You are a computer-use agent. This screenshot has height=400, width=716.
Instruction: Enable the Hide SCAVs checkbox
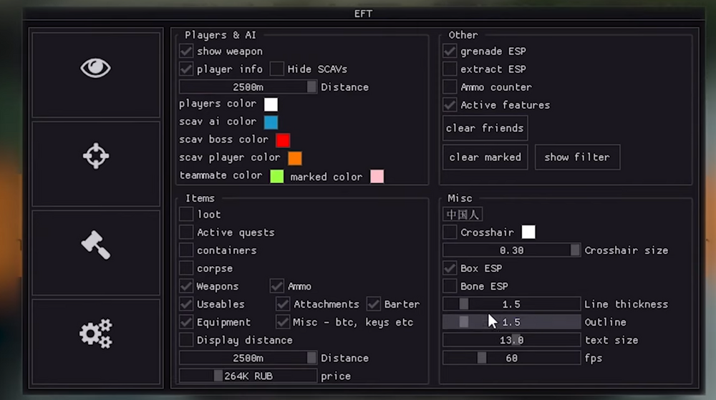click(x=276, y=69)
